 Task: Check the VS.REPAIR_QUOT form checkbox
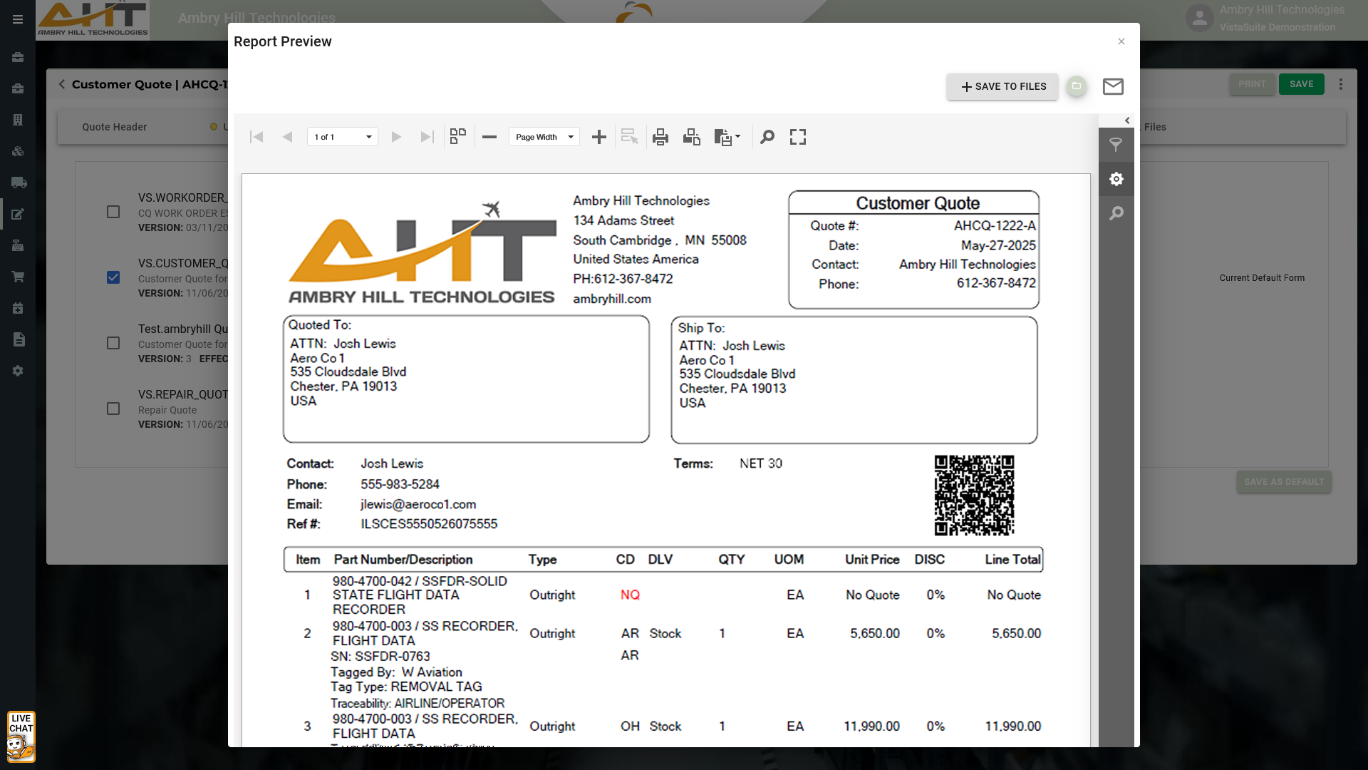click(113, 409)
